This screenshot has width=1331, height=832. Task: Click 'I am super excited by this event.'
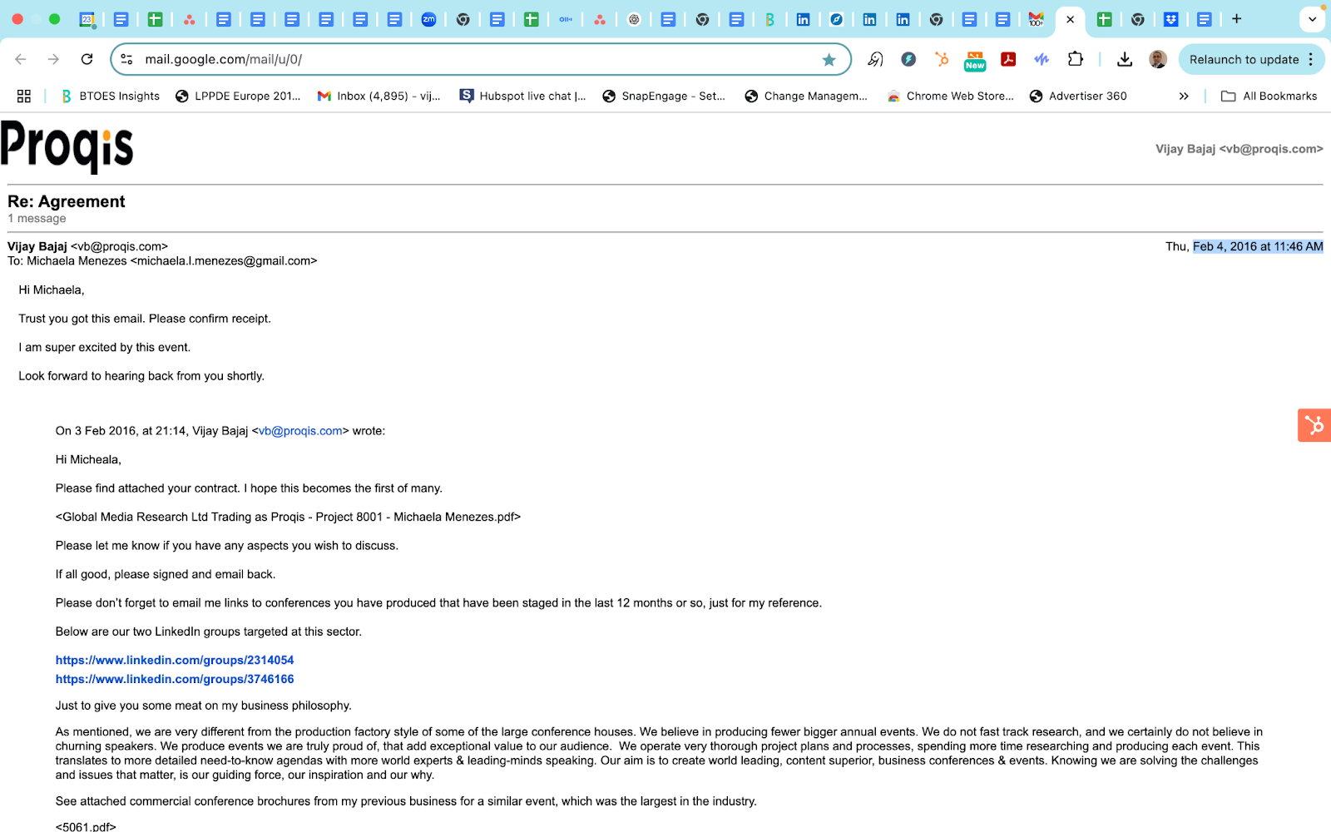click(105, 348)
